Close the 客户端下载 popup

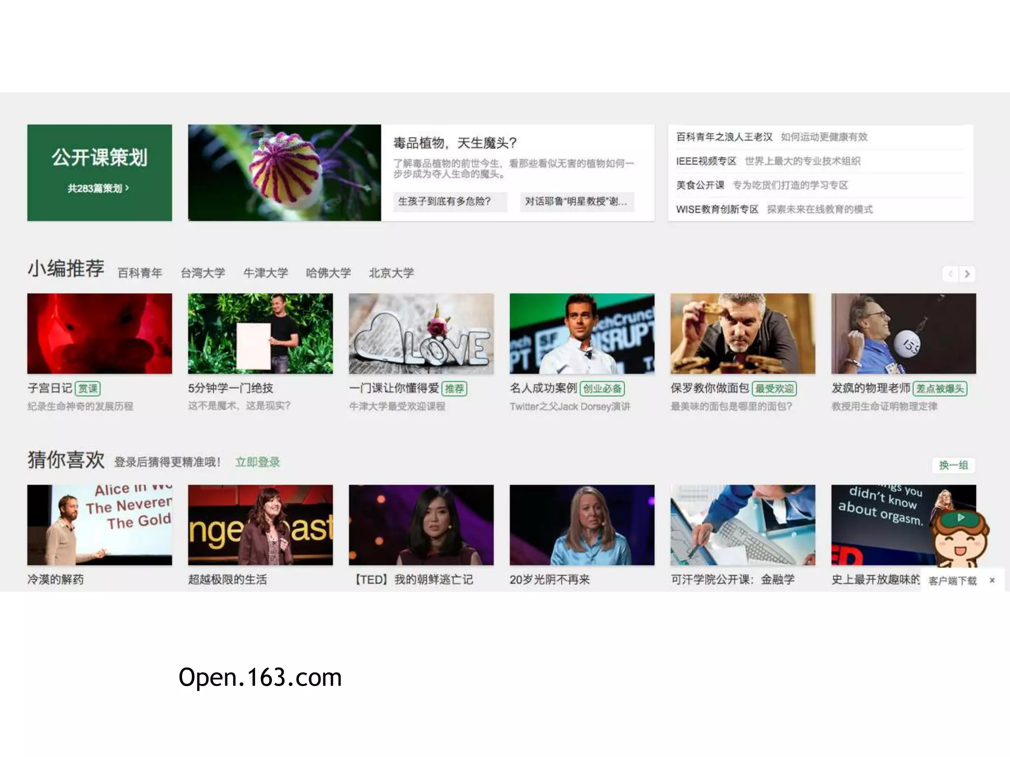pyautogui.click(x=992, y=581)
